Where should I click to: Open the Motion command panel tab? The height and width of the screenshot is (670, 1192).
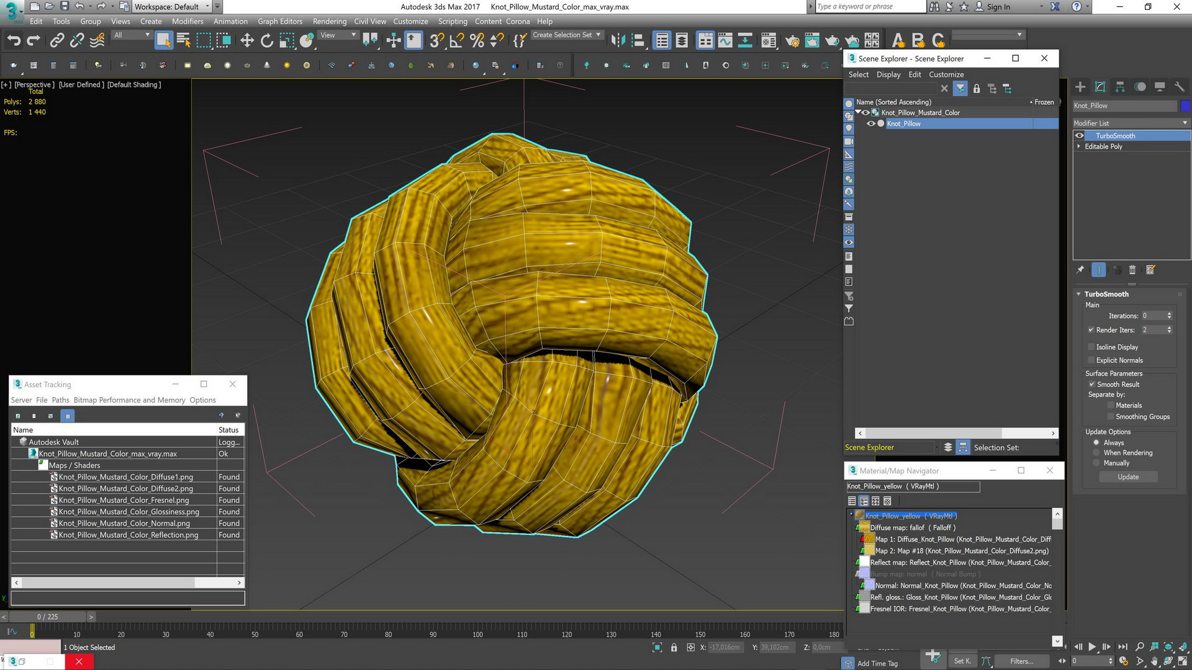tap(1140, 87)
